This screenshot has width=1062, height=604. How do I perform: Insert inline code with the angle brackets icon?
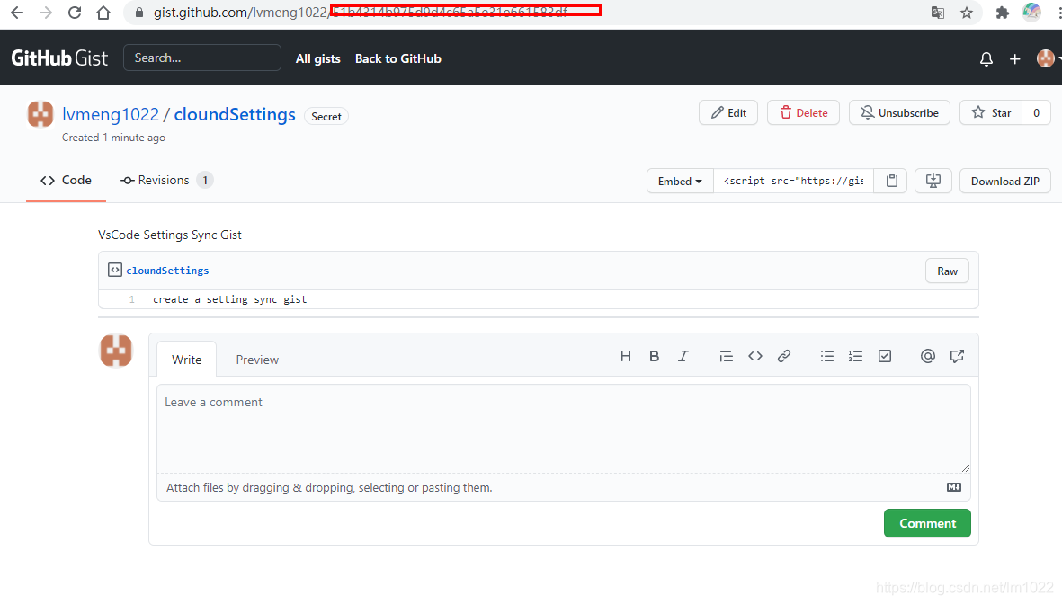click(755, 356)
